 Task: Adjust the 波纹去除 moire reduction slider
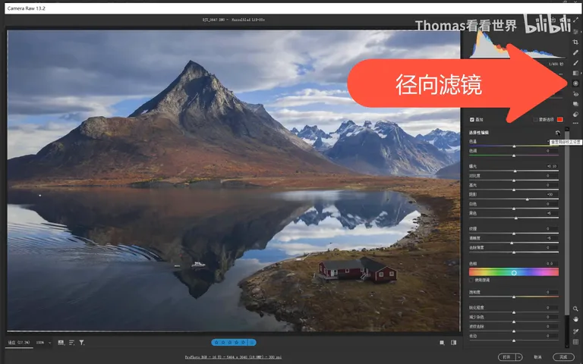click(x=514, y=331)
